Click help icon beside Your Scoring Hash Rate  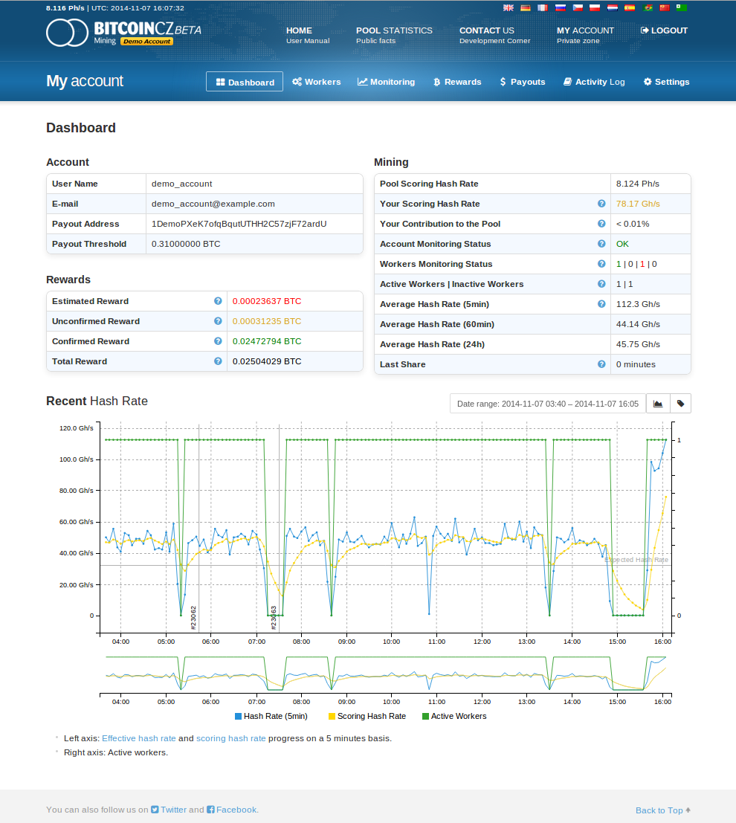click(x=601, y=204)
